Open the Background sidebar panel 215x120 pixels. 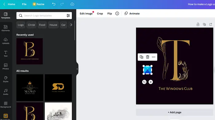tap(6, 105)
